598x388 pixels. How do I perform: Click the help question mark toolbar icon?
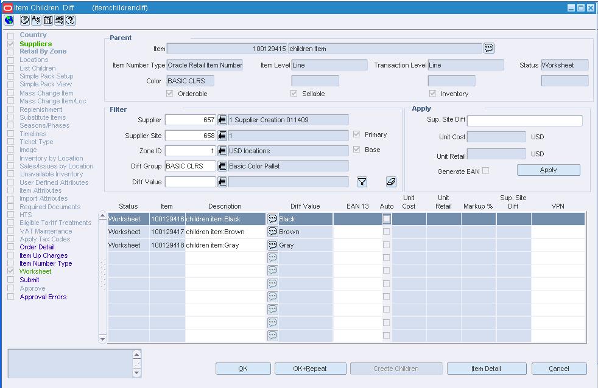click(71, 20)
